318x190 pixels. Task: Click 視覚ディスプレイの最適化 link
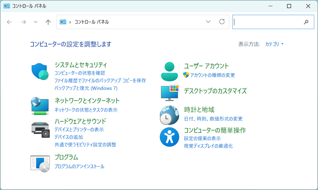(x=208, y=146)
